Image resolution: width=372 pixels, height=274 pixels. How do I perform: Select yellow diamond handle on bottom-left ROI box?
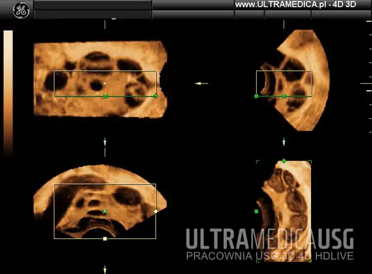156,211
